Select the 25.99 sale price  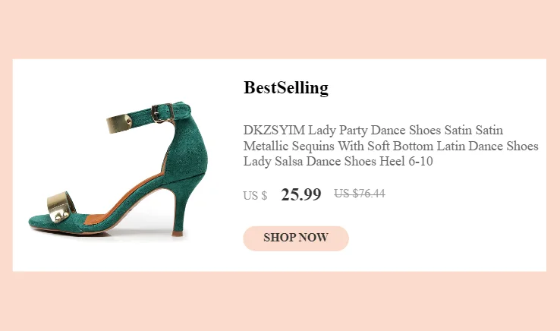pyautogui.click(x=301, y=194)
